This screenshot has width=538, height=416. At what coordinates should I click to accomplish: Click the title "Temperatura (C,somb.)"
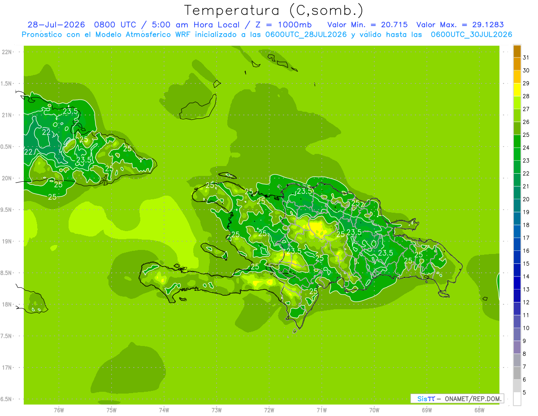tap(274, 10)
